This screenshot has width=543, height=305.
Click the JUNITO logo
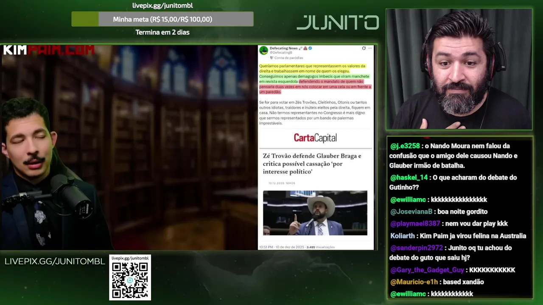338,22
